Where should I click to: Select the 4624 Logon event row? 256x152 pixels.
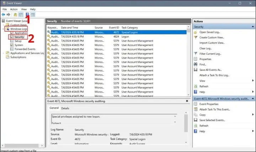[x=117, y=37]
